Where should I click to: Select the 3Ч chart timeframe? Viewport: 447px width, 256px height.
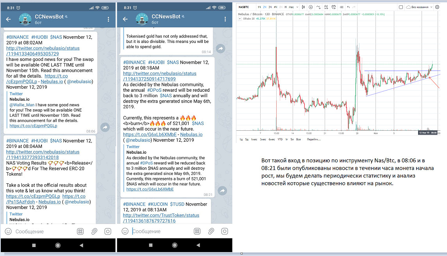[x=270, y=7]
